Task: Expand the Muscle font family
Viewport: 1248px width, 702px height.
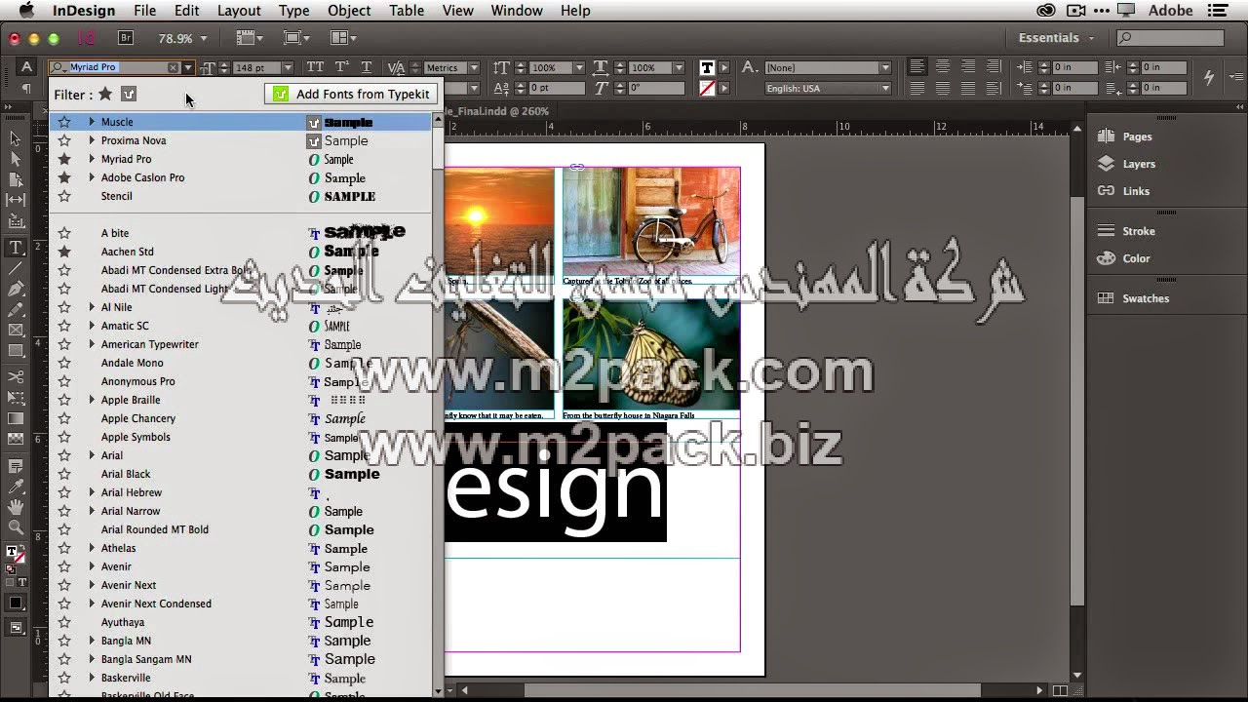Action: tap(92, 122)
